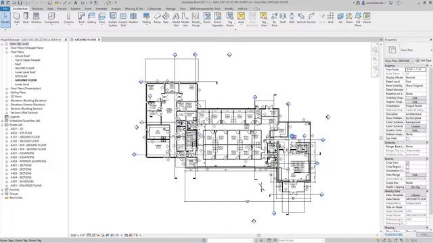This screenshot has width=433, height=243.
Task: Click the No clip Depth Clipping button
Action: pos(415,187)
